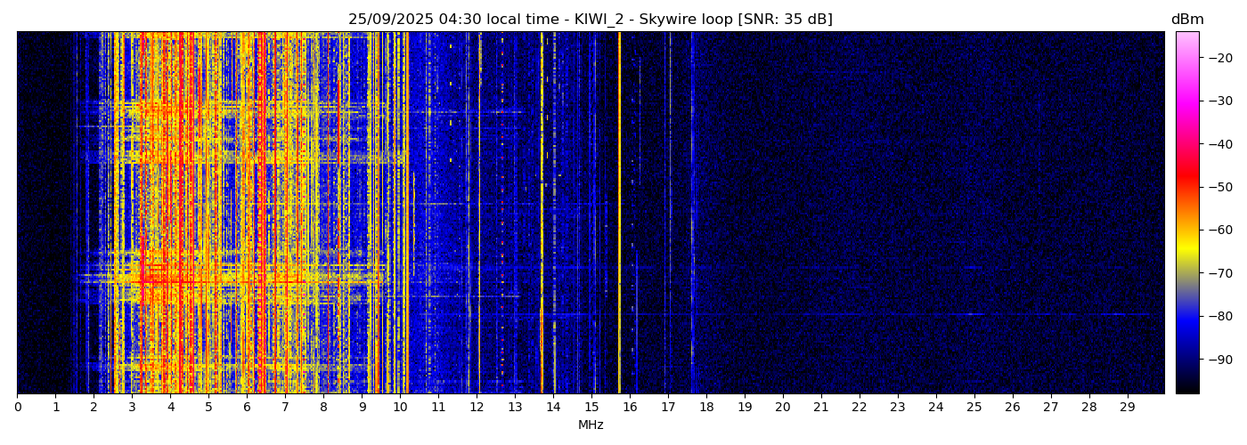Select the -90 tick label on the colorbar
This screenshot has width=1247, height=445.
tap(1218, 360)
